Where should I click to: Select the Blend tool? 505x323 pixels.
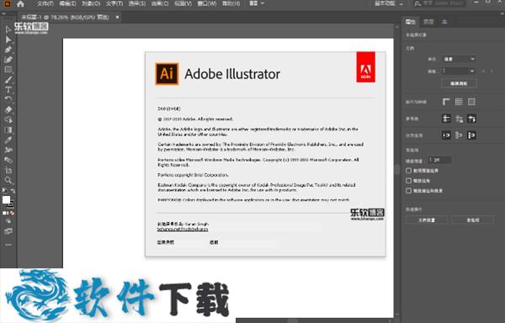click(x=8, y=150)
